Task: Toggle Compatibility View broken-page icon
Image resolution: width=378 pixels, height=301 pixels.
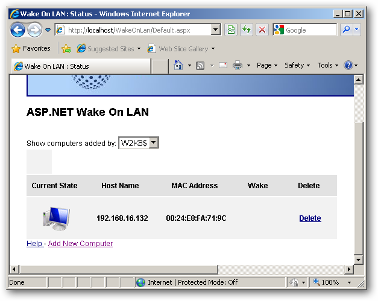Action: (x=231, y=30)
